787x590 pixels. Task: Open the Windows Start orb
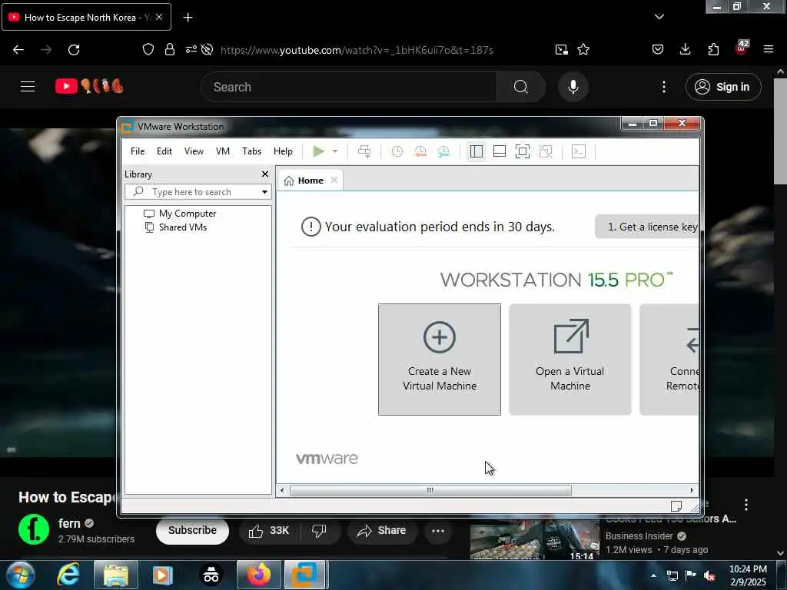pos(21,575)
